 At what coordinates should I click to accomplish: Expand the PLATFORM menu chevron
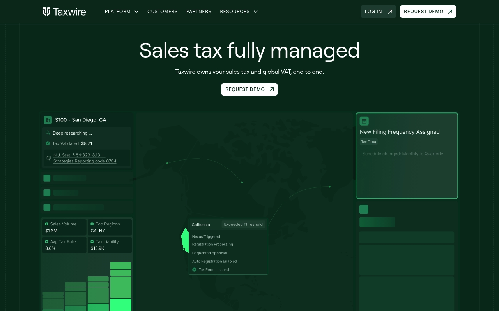tap(136, 12)
